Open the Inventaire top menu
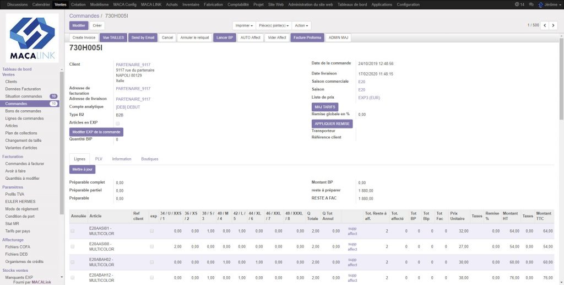This screenshot has width=564, height=285. [x=191, y=4]
